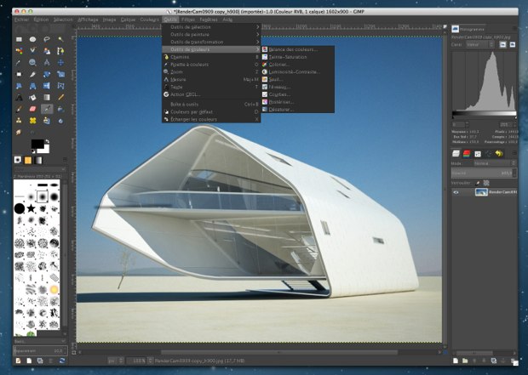Select the Ink tool
Image resolution: width=528 pixels, height=375 pixels.
(x=60, y=109)
